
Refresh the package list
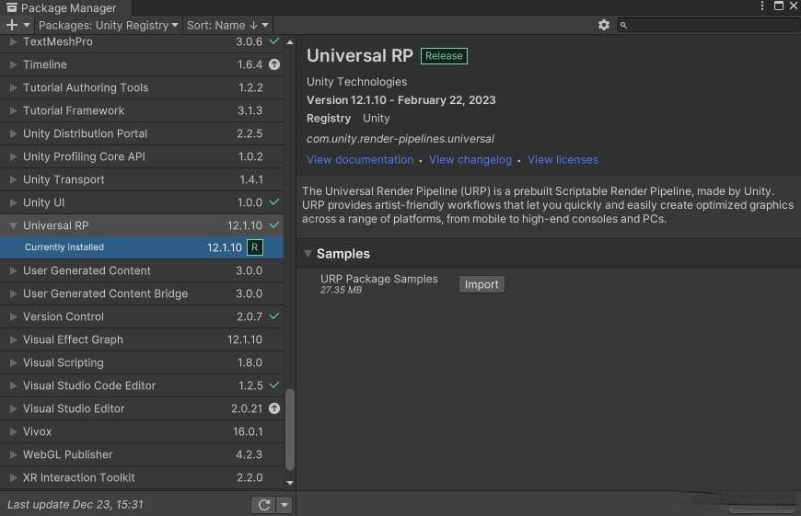[x=263, y=505]
